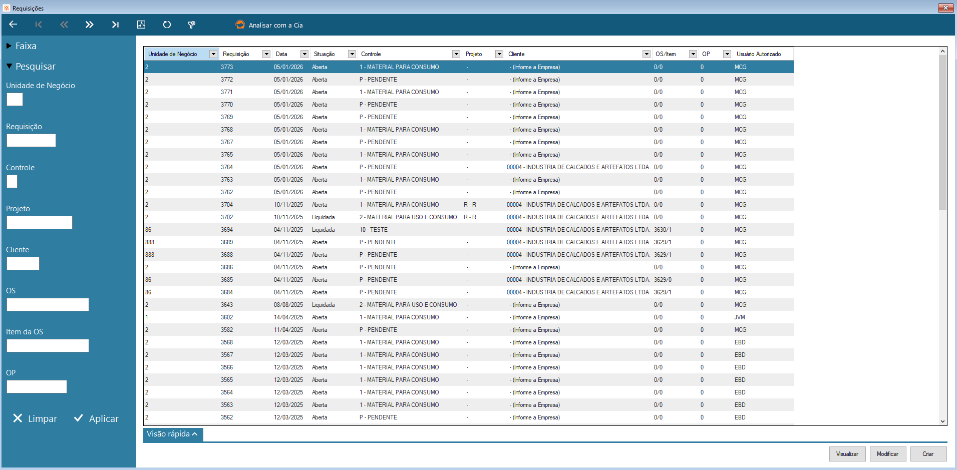The height and width of the screenshot is (470, 957).
Task: Select requisition 3568 row
Action: (469, 342)
